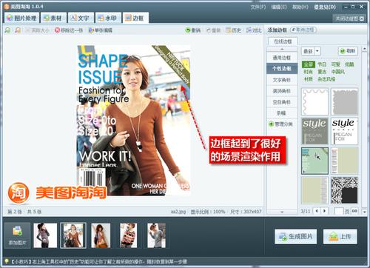
Task: Open the 最新 sort dropdown arrow
Action: (x=317, y=51)
